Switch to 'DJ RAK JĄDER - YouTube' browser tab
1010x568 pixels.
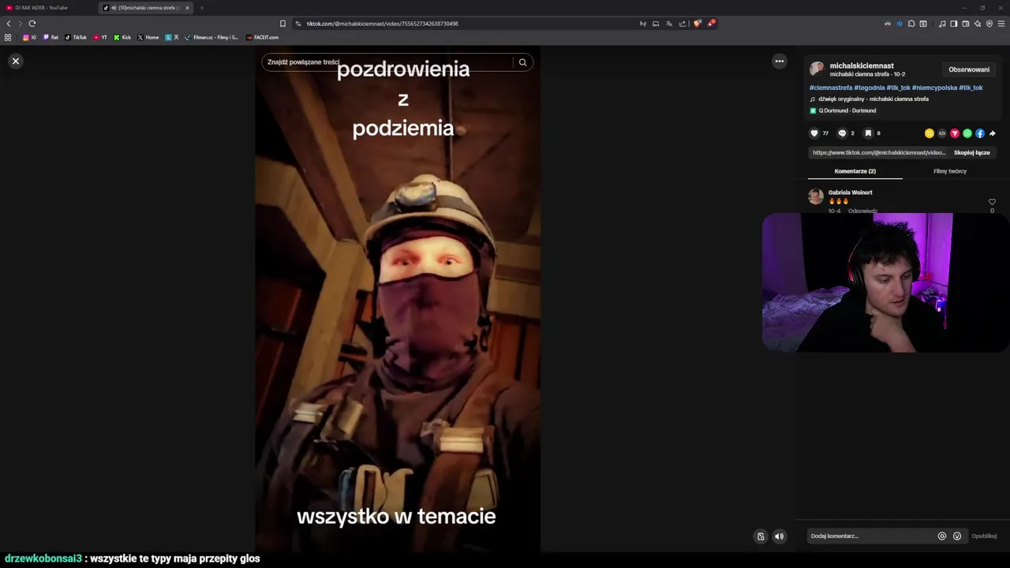pyautogui.click(x=47, y=8)
